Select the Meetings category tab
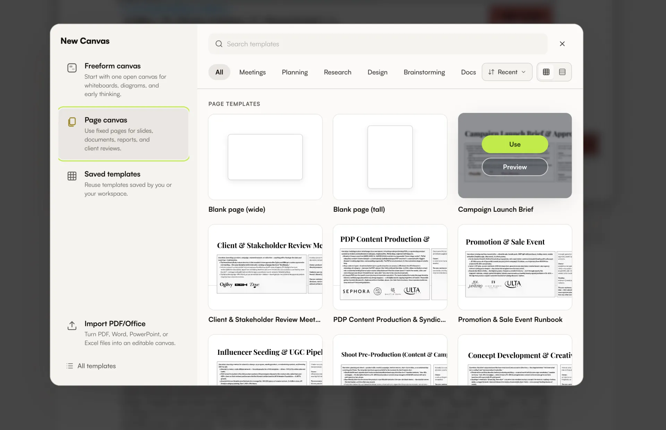 coord(253,72)
